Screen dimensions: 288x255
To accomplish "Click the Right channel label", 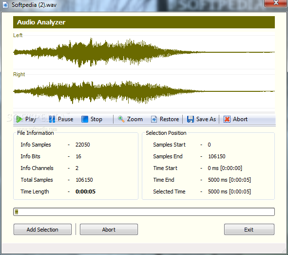I will tap(19, 74).
